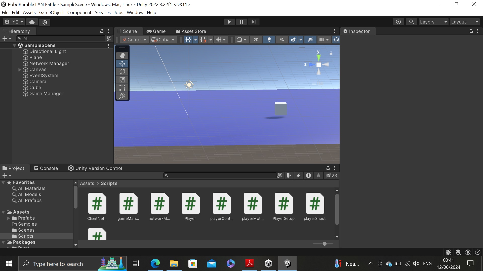Open the Unity Version Control tab
483x271 pixels.
95,168
